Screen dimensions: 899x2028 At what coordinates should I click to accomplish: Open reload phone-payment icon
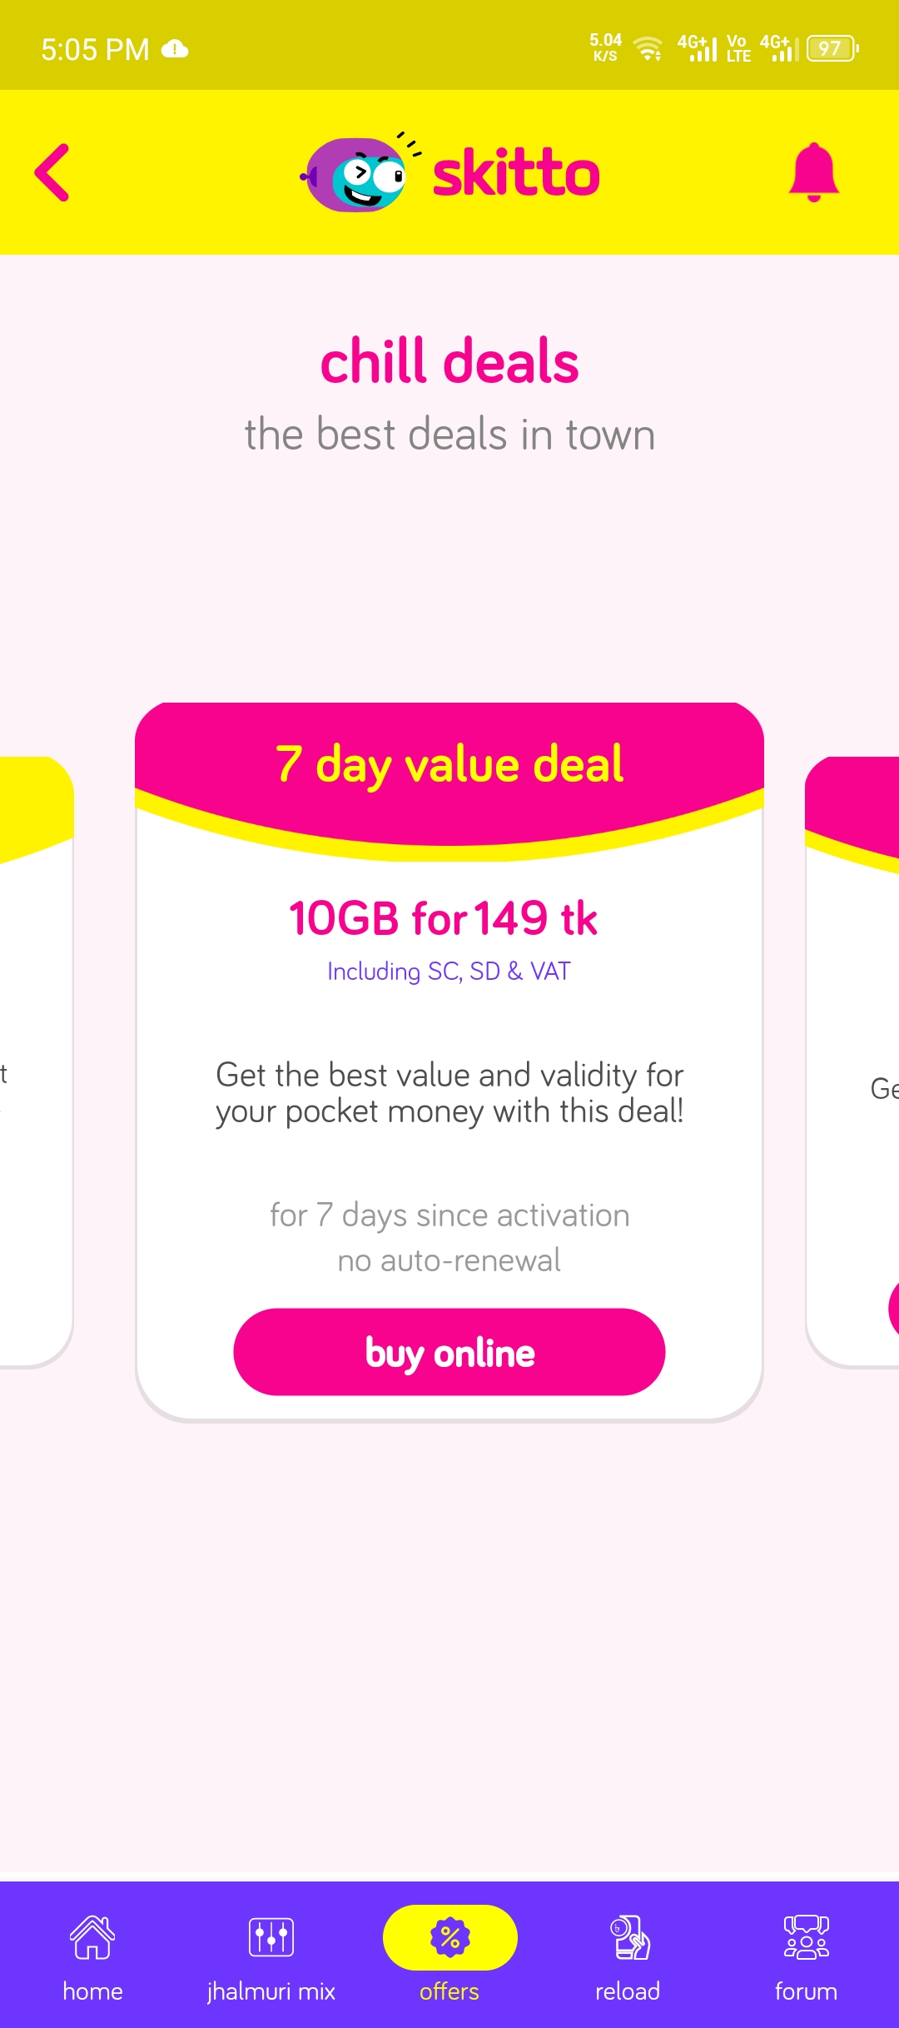[629, 1937]
